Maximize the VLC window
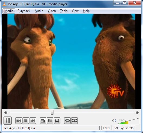The height and width of the screenshot is (133, 143). 125,3
